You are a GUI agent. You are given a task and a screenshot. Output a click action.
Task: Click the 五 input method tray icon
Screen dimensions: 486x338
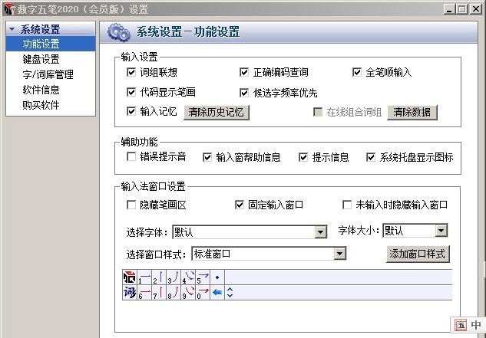pos(461,325)
